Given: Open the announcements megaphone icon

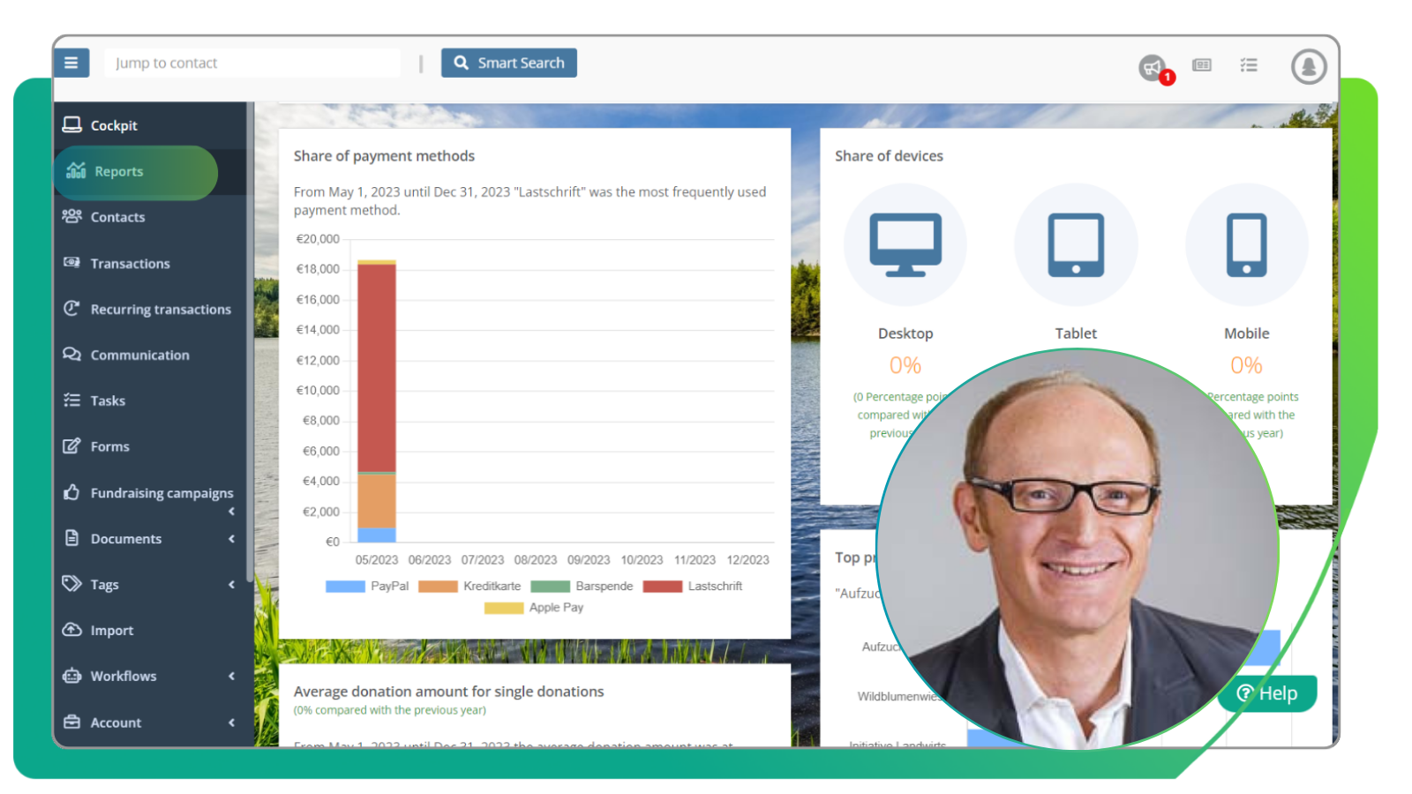Looking at the screenshot, I should point(1150,66).
